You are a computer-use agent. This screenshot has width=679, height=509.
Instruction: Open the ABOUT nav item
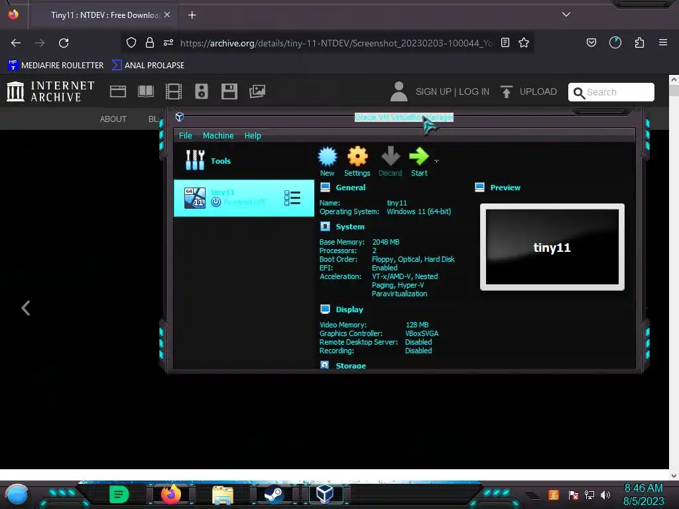coord(113,119)
